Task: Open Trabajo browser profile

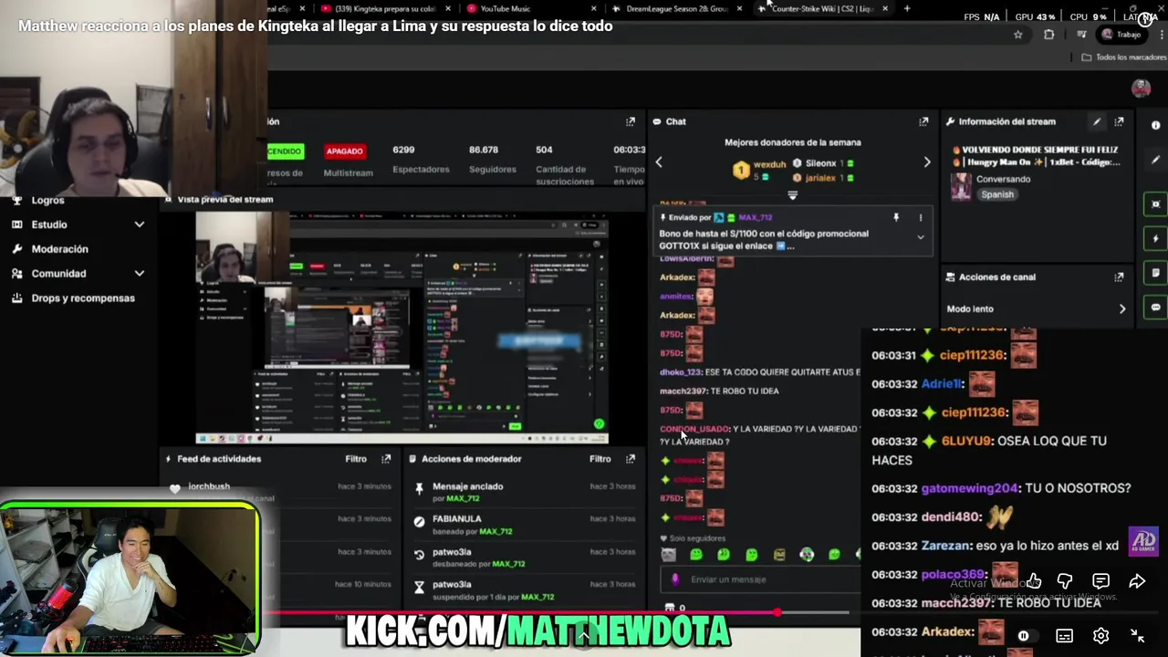Action: point(1122,35)
